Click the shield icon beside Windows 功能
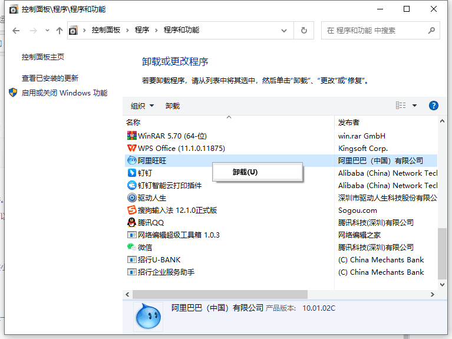This screenshot has width=452, height=339. [13, 93]
